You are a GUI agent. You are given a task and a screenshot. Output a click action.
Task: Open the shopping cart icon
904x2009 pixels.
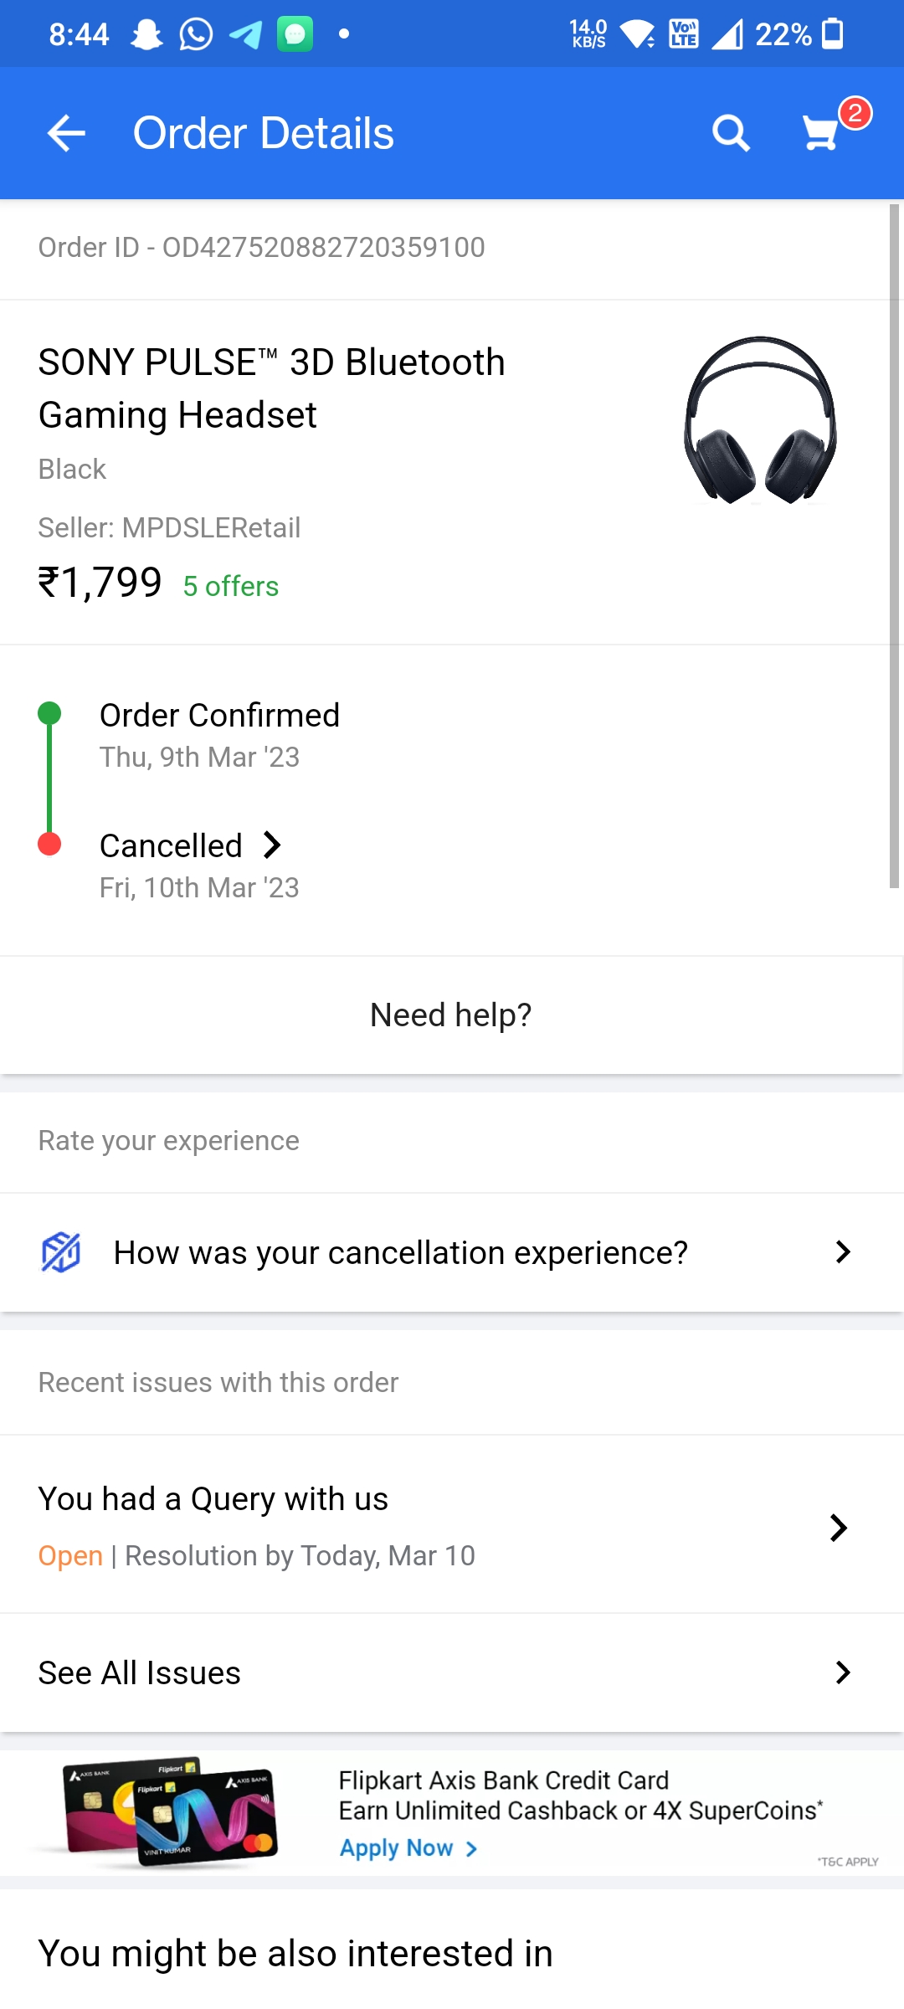(x=821, y=133)
